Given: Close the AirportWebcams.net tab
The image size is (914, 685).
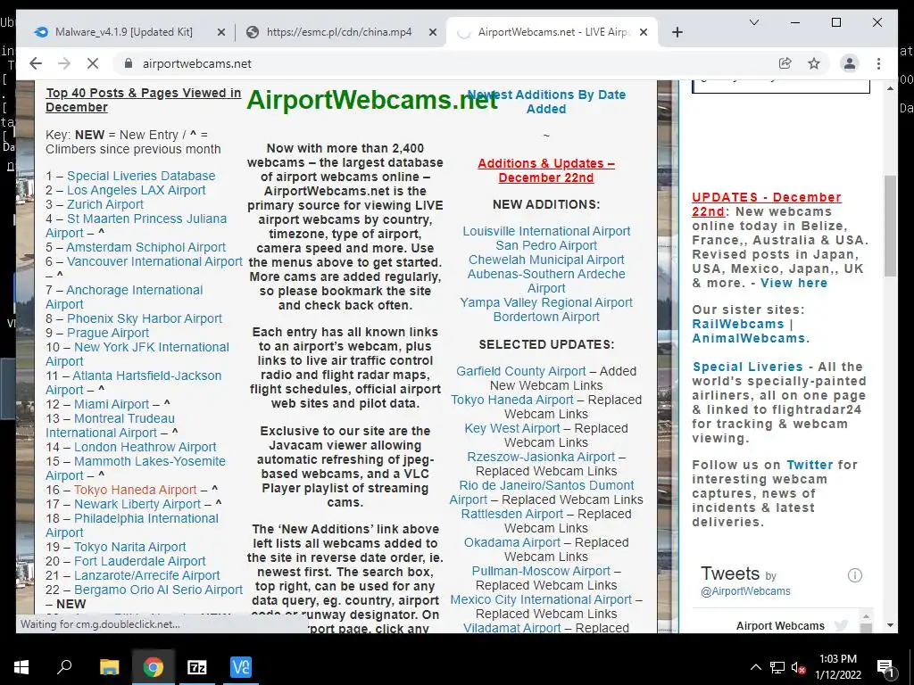Looking at the screenshot, I should coord(644,32).
